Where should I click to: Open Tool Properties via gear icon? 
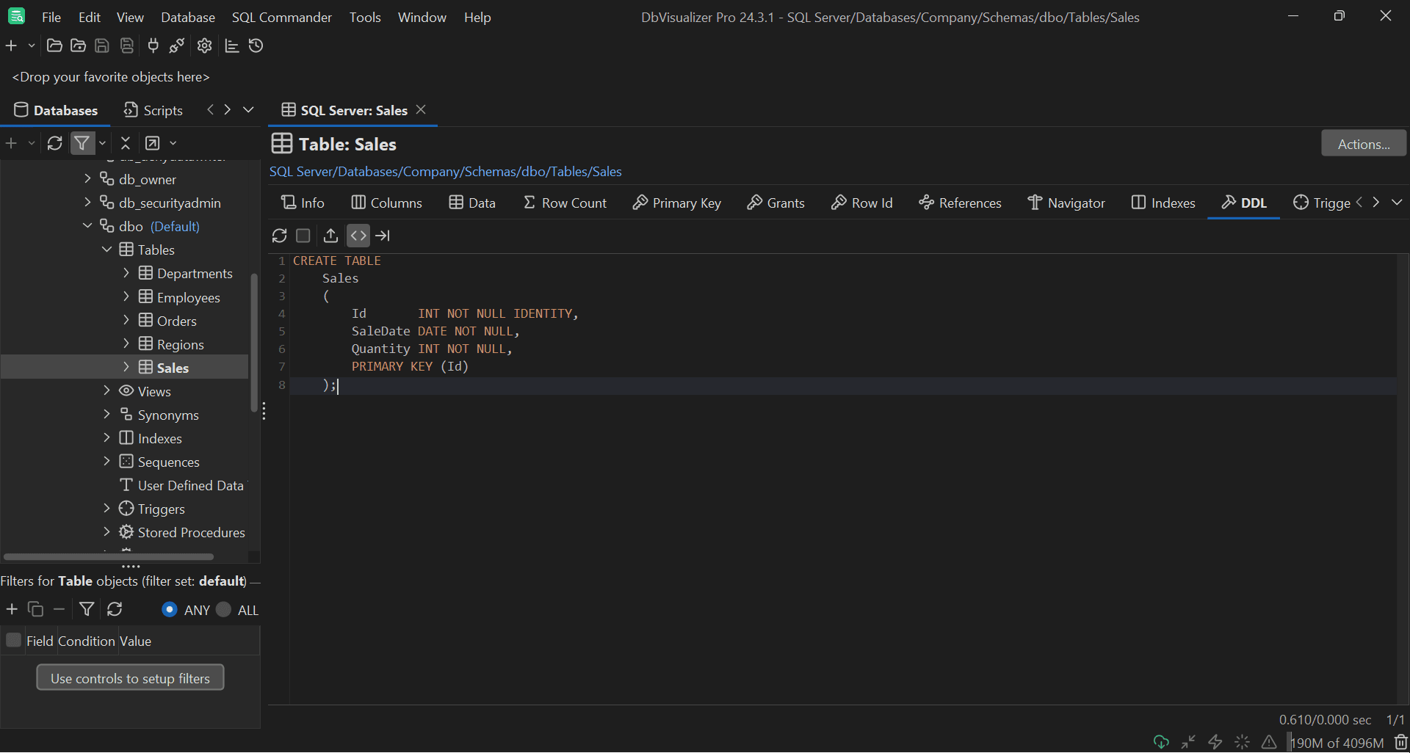coord(203,46)
